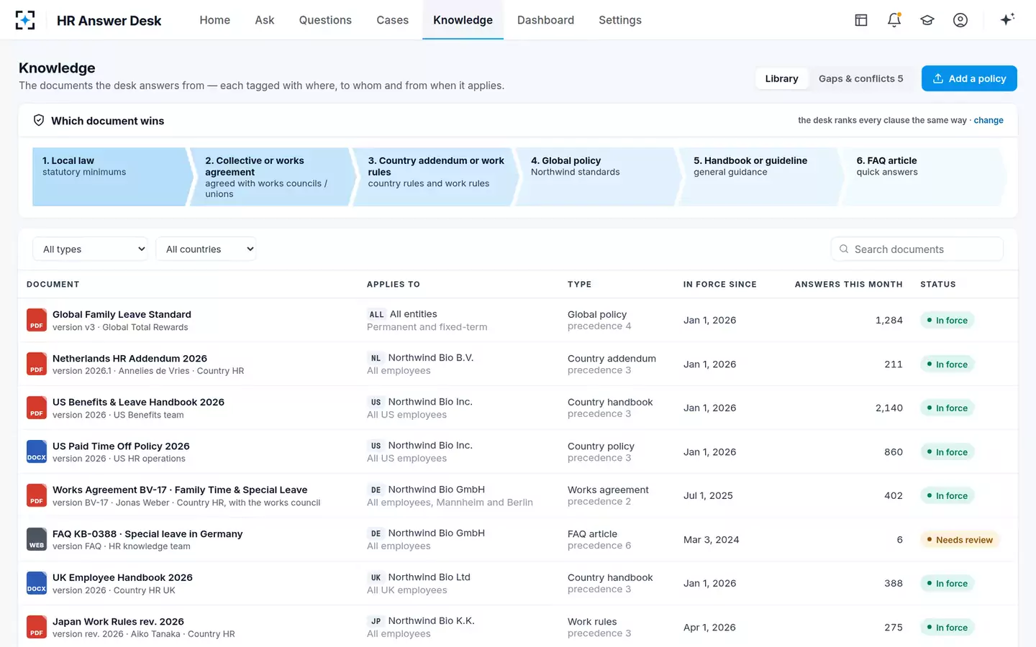
Task: Open Works Agreement BV-17 document
Action: click(180, 490)
